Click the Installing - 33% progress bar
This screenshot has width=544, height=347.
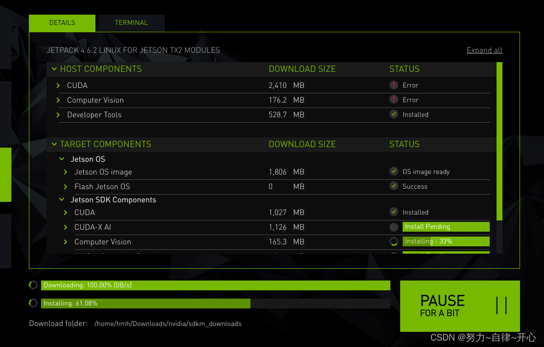(x=446, y=241)
